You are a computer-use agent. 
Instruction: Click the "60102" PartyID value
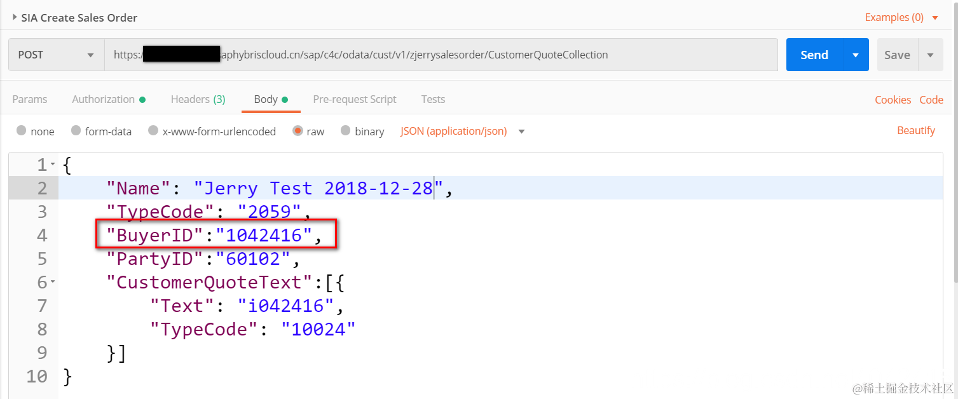[252, 259]
